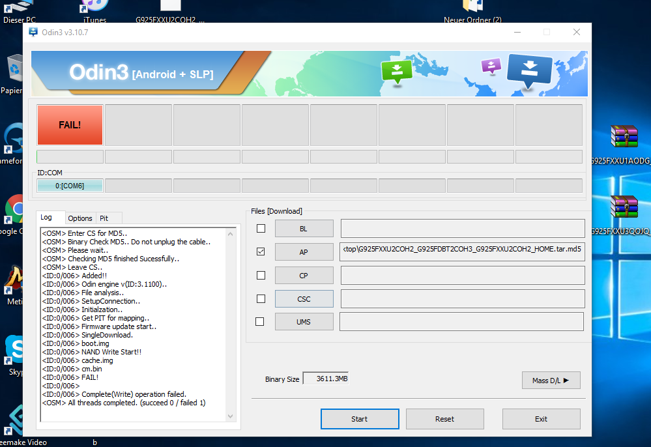Click the 'Binary Size' label

click(282, 379)
